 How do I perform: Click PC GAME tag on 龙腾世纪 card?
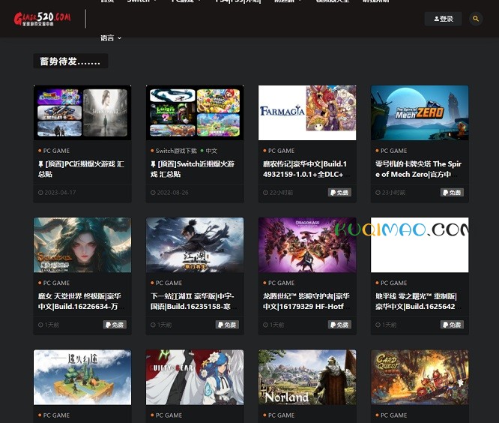[x=279, y=283]
